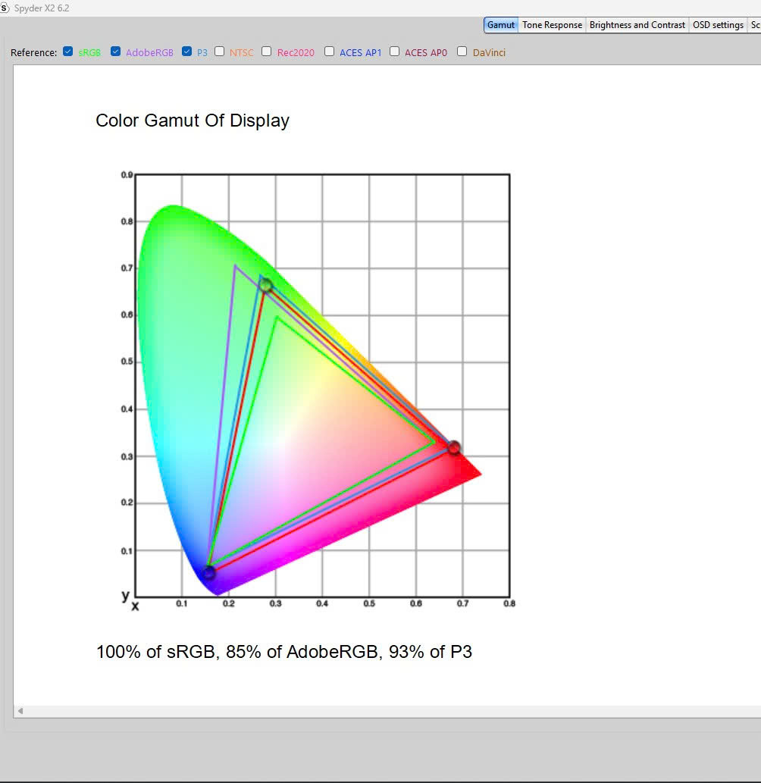
Task: Click the gamut coverage percentage result text
Action: point(284,652)
